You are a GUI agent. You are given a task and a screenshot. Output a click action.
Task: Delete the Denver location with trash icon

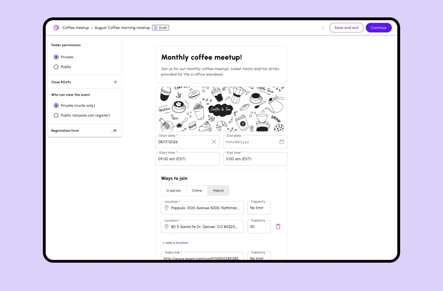point(278,227)
